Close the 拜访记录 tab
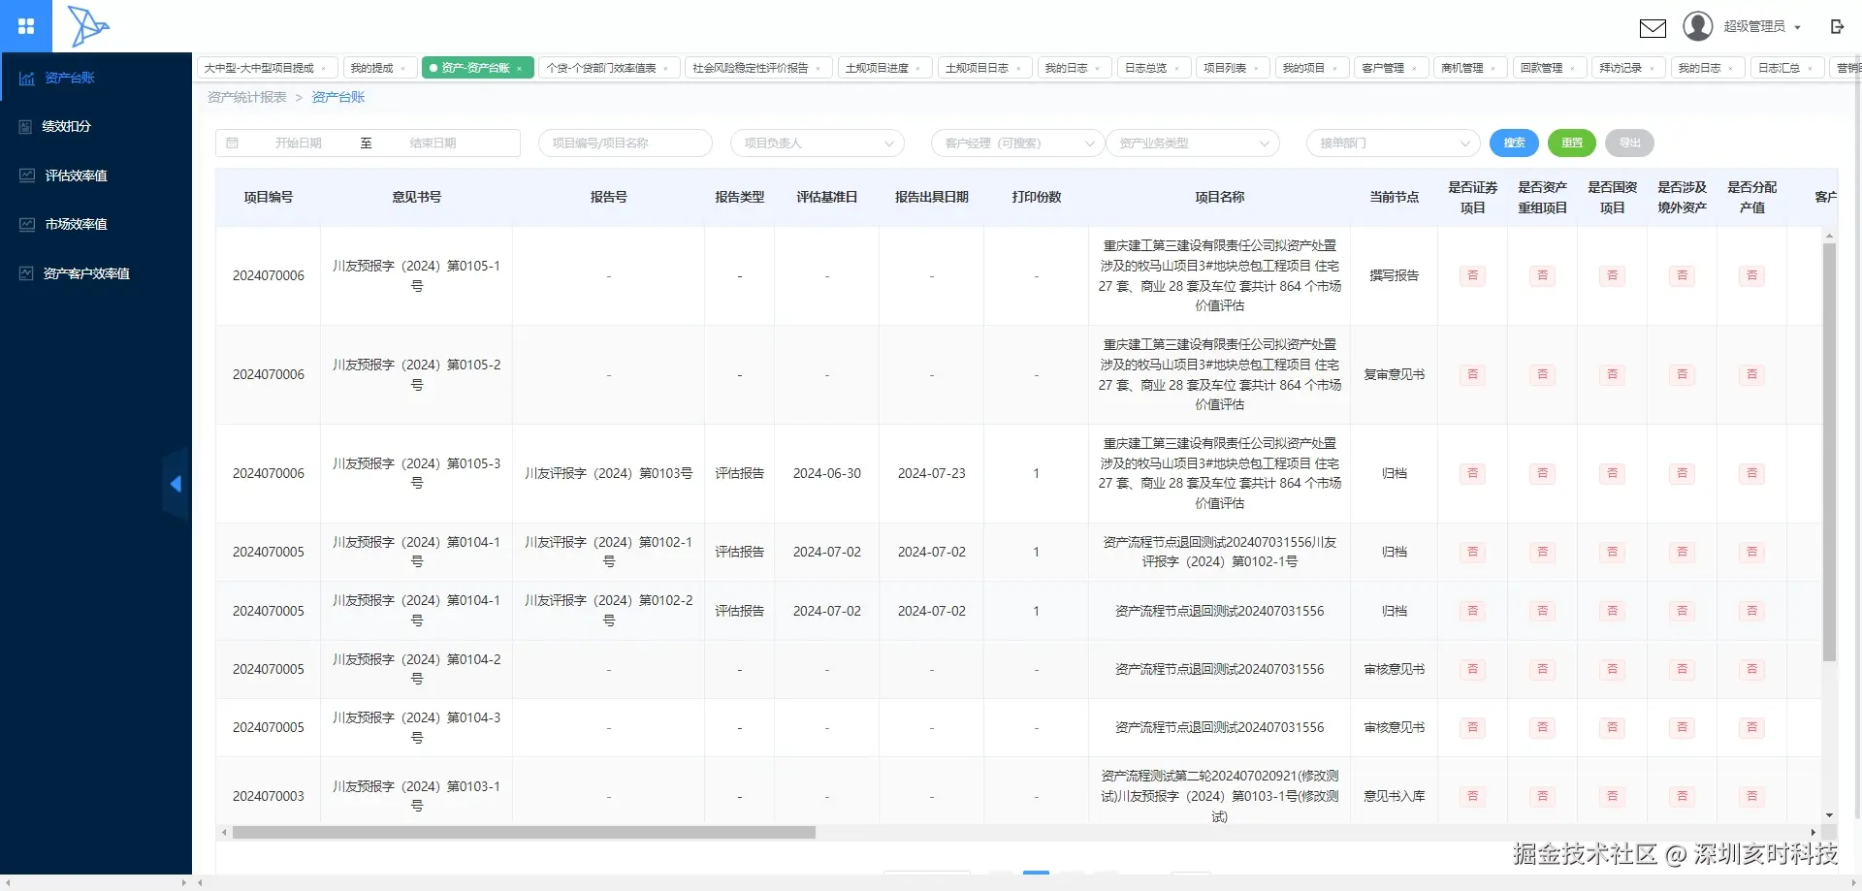1862x891 pixels. click(1653, 68)
